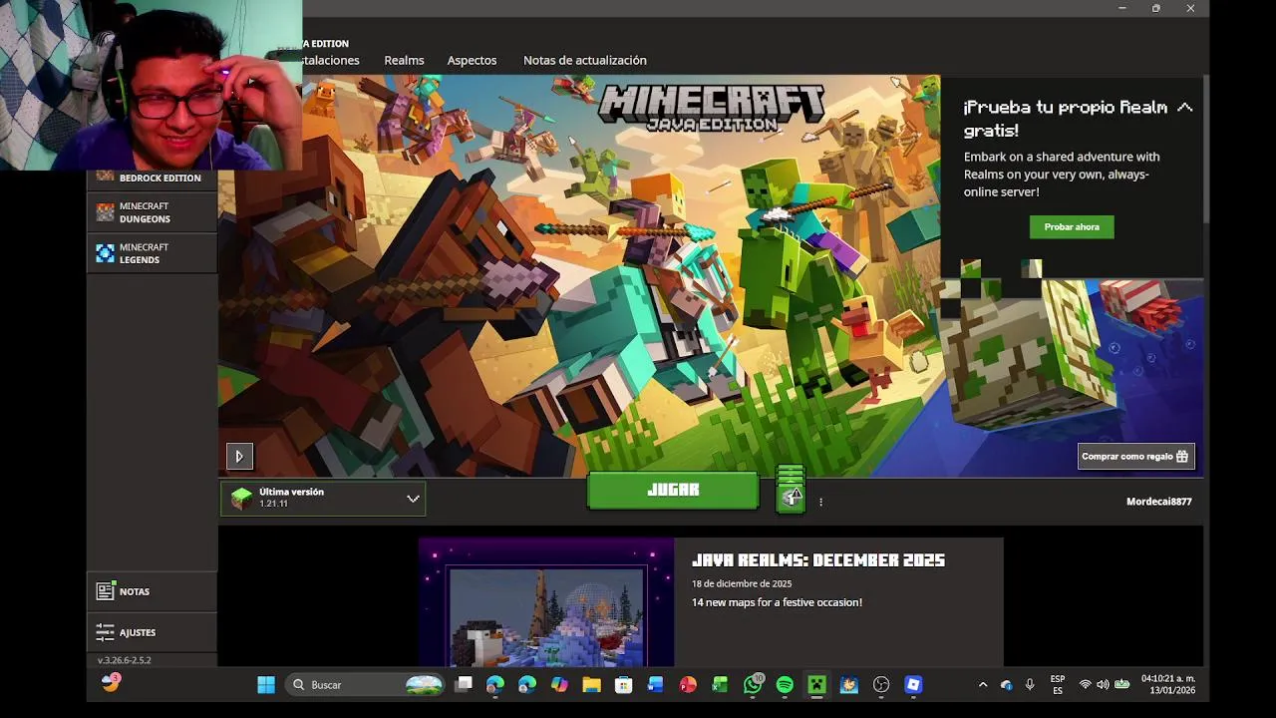Image resolution: width=1276 pixels, height=718 pixels.
Task: Click launcher version v.3.26.6-2.5.2
Action: (x=125, y=660)
